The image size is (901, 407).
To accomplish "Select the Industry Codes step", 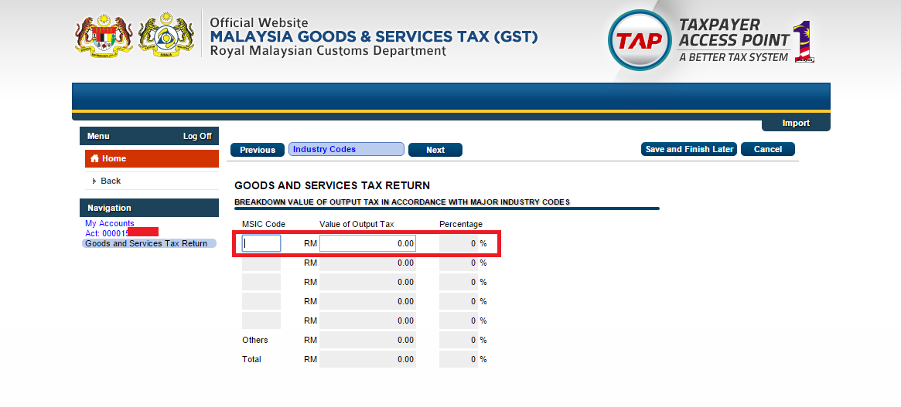I will pyautogui.click(x=346, y=150).
